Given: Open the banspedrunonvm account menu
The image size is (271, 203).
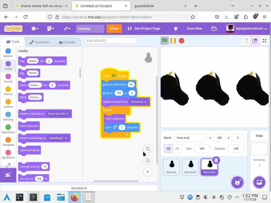Looking at the screenshot, I should click(x=246, y=29).
